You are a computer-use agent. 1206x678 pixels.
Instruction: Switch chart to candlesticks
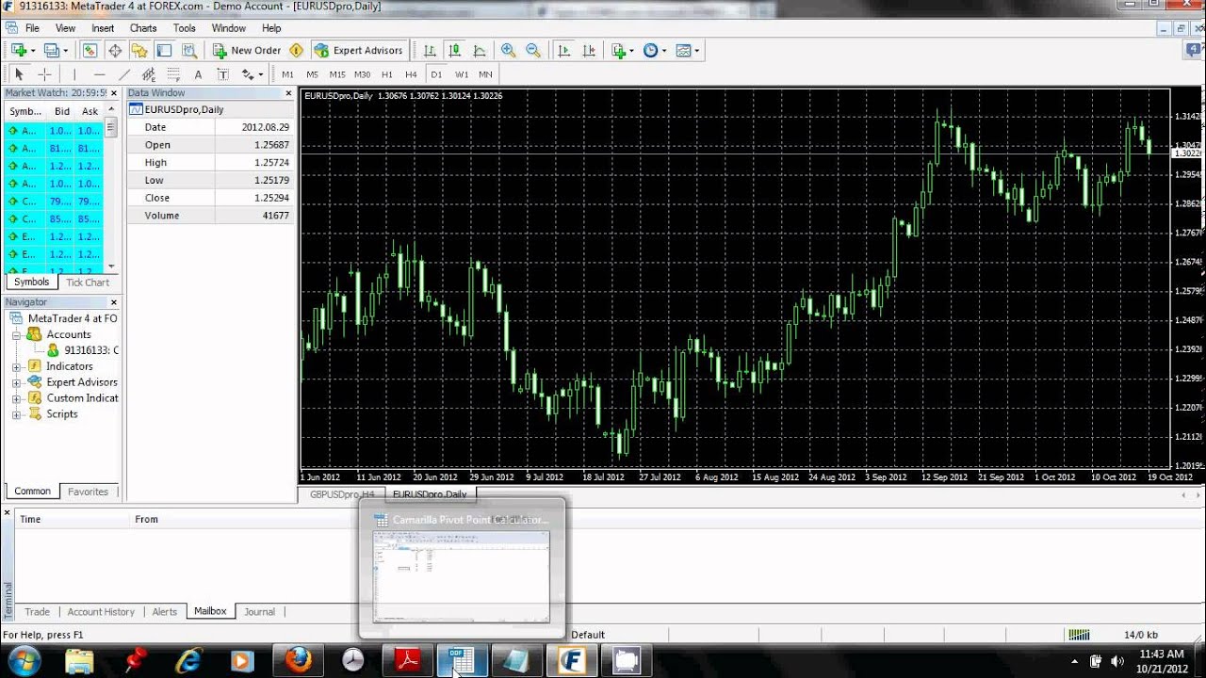[x=454, y=50]
